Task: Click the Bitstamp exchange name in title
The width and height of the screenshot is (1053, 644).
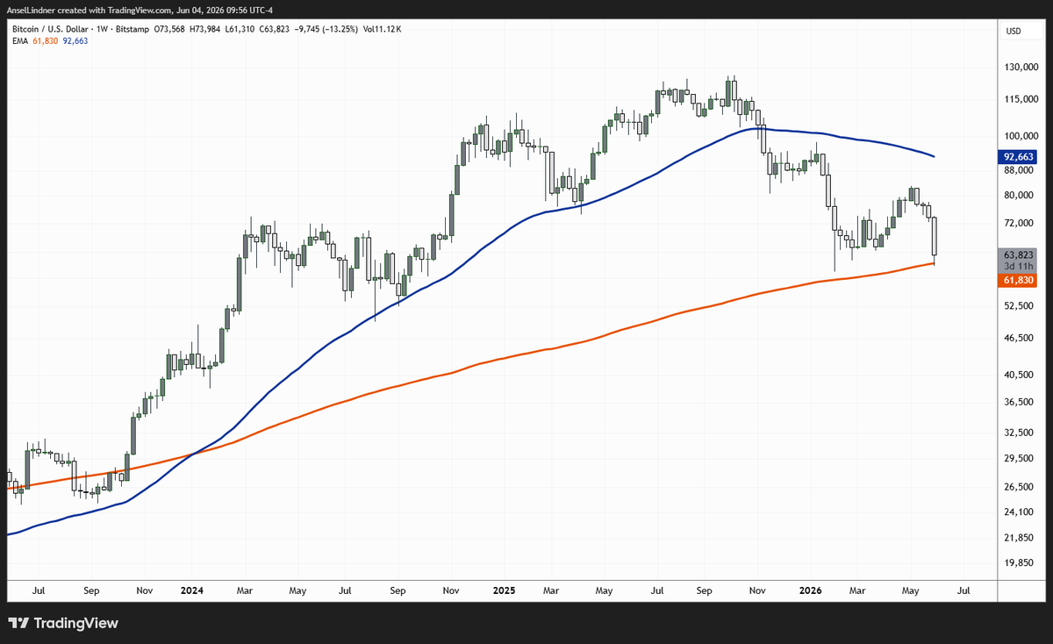Action: [131, 29]
